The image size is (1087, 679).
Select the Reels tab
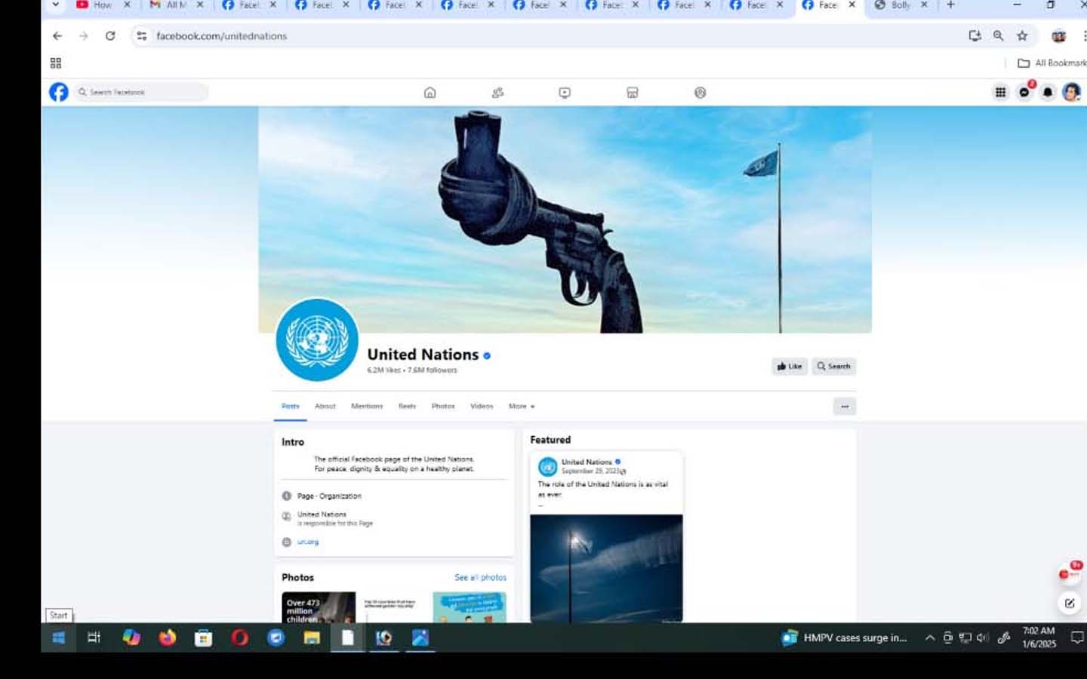pos(407,406)
